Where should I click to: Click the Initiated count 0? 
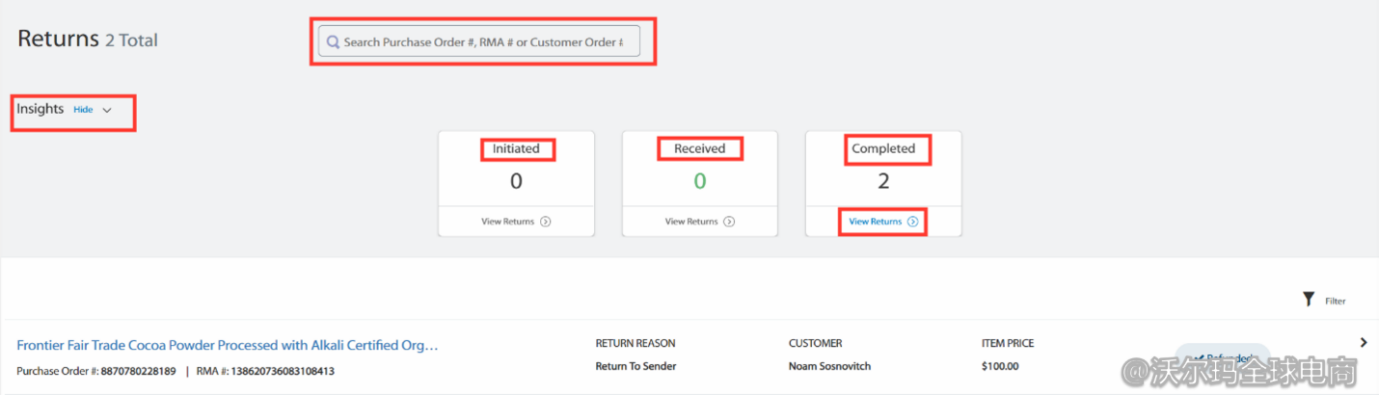coord(516,181)
